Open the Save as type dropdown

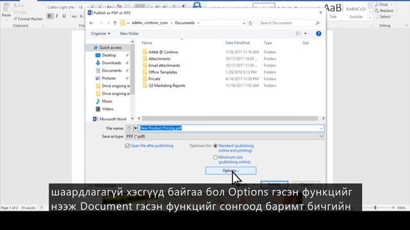(x=322, y=136)
